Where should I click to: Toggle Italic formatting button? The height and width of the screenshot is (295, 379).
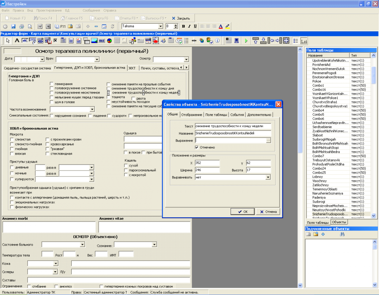click(189, 27)
